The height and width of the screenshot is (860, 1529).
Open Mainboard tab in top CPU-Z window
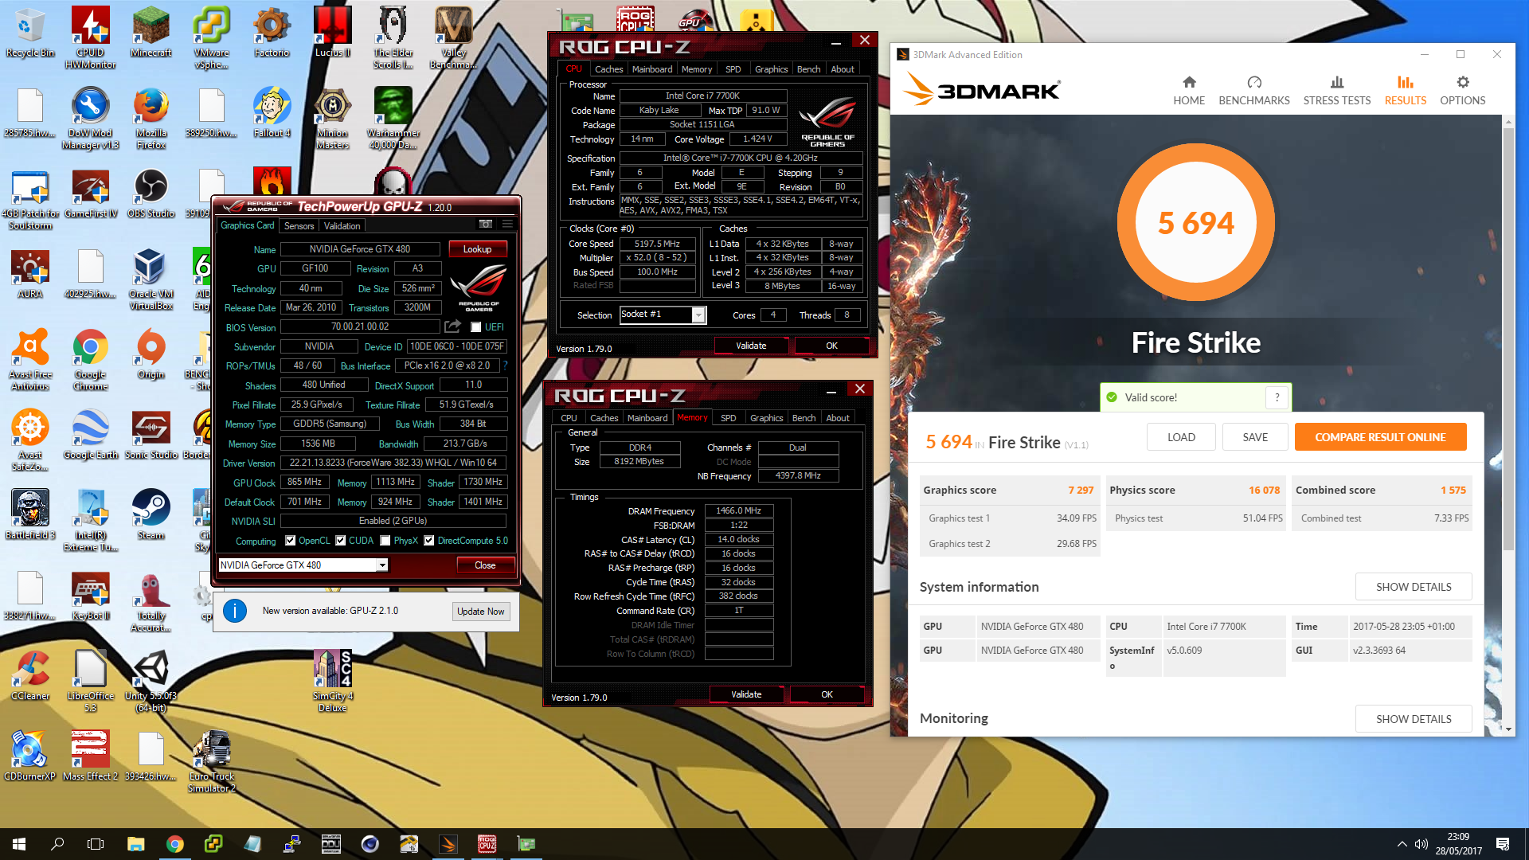pyautogui.click(x=652, y=69)
